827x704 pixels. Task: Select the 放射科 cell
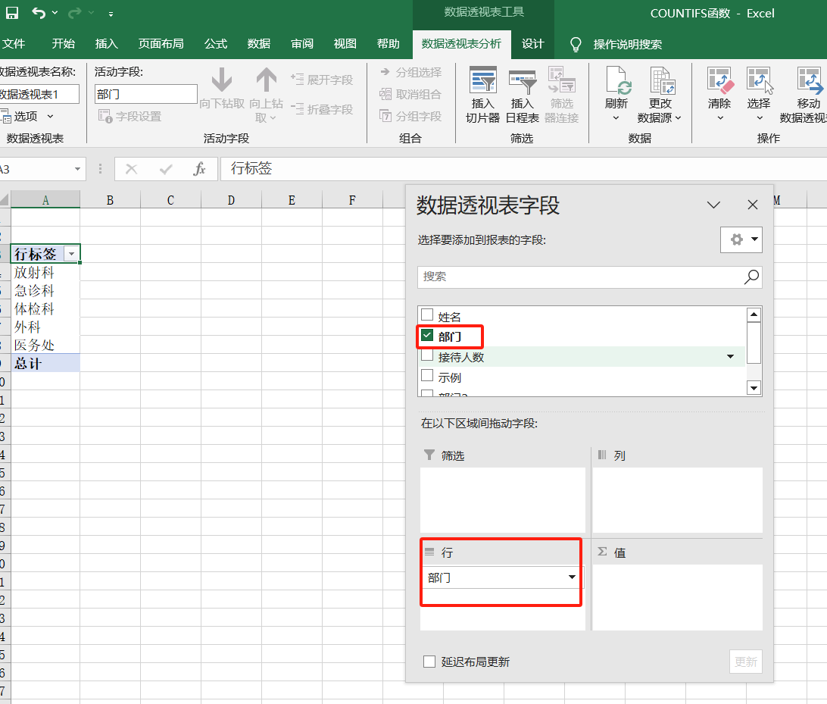pos(45,272)
